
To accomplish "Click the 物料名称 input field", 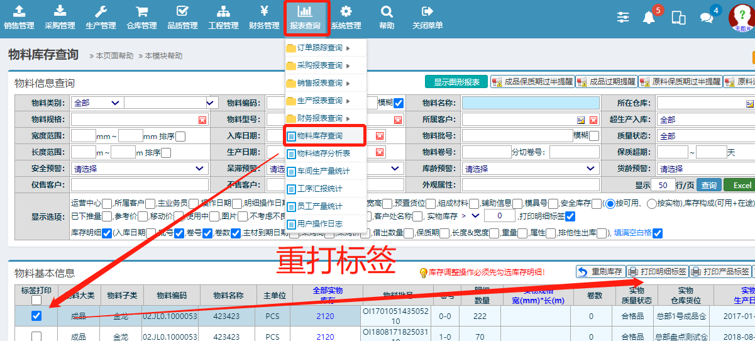I will coord(530,103).
